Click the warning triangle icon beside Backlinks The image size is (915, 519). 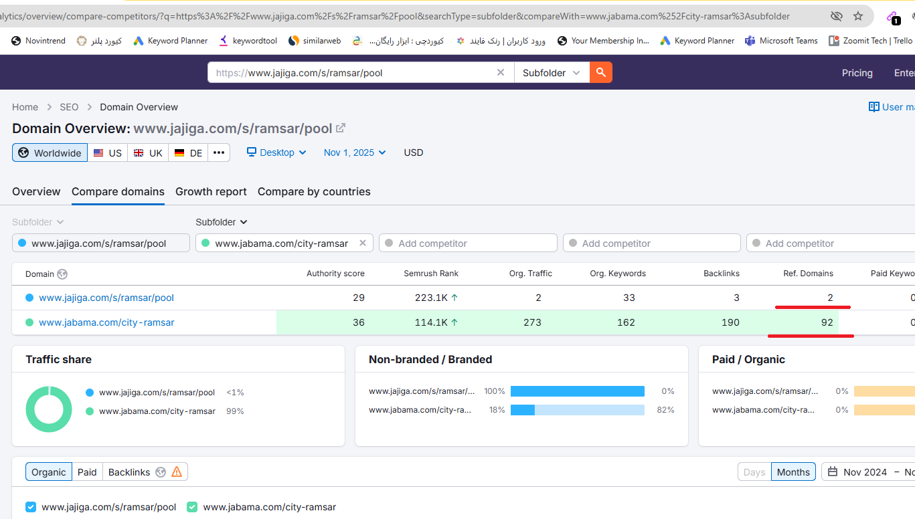[177, 472]
